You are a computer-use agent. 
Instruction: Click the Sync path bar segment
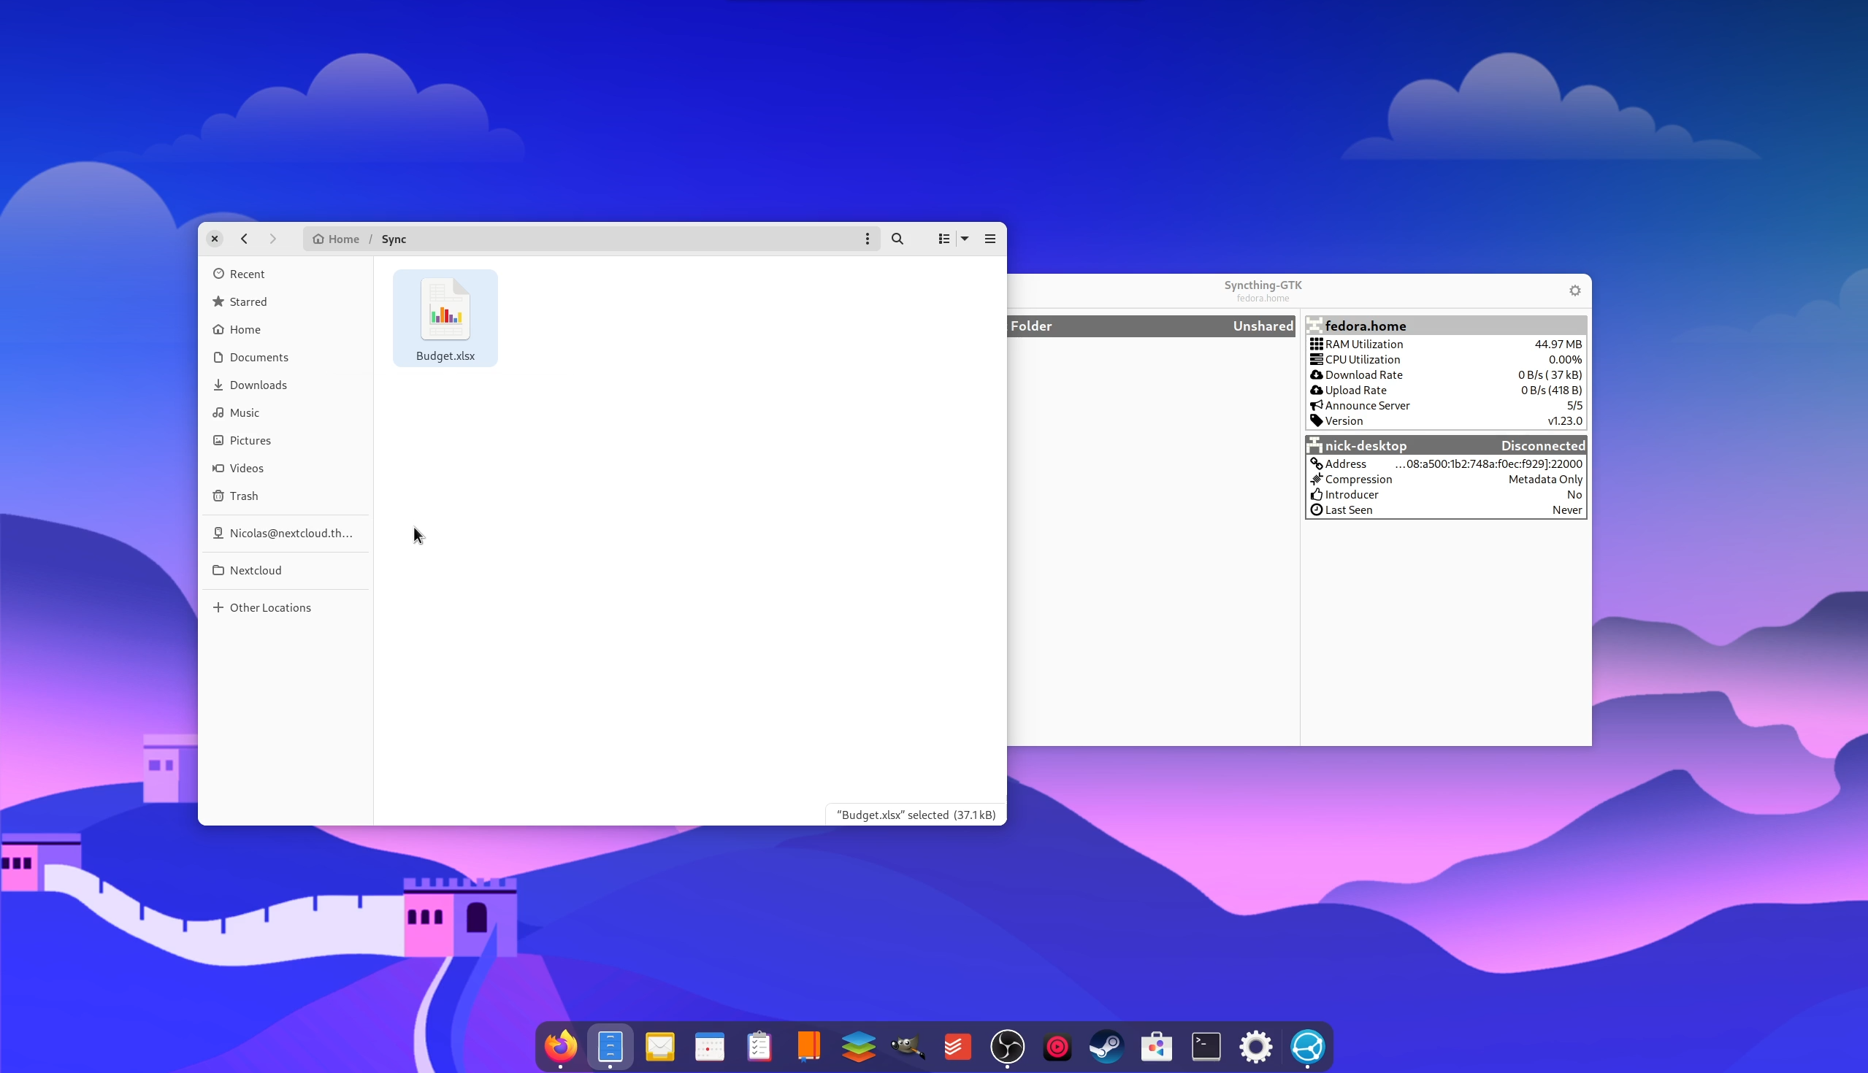coord(394,239)
